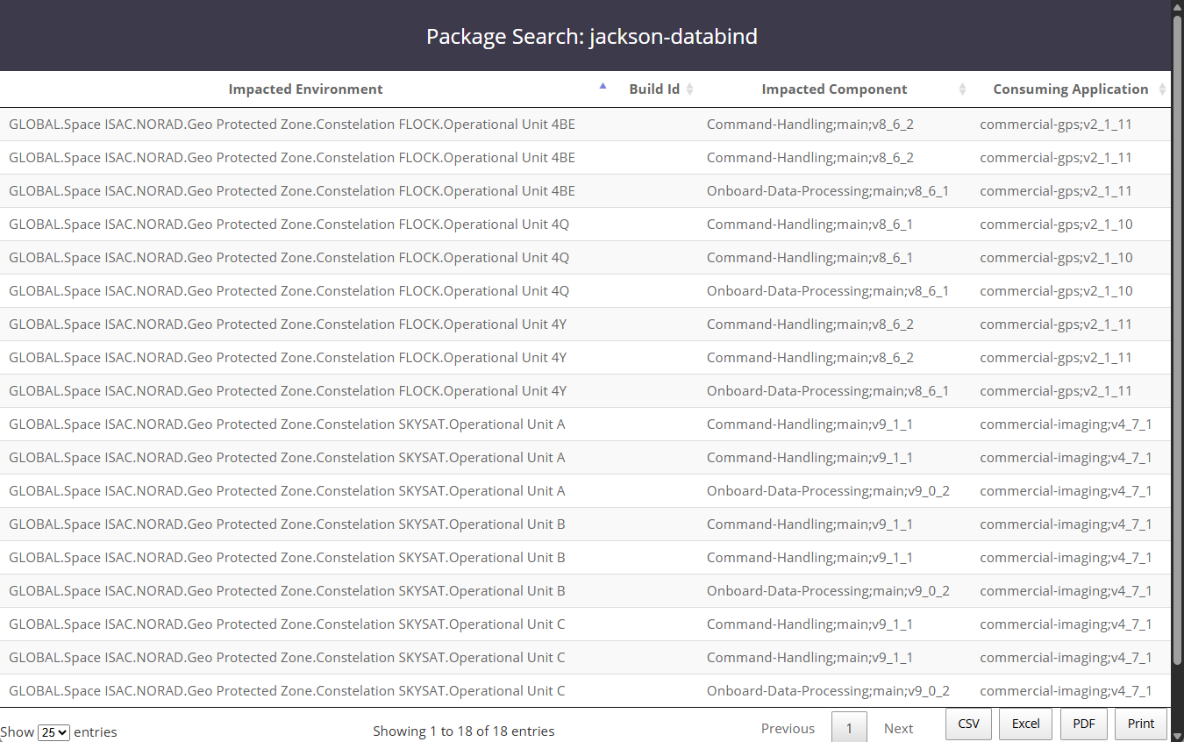The image size is (1184, 742).
Task: Select first SKYSAT Operational Unit A row
Action: pos(287,425)
